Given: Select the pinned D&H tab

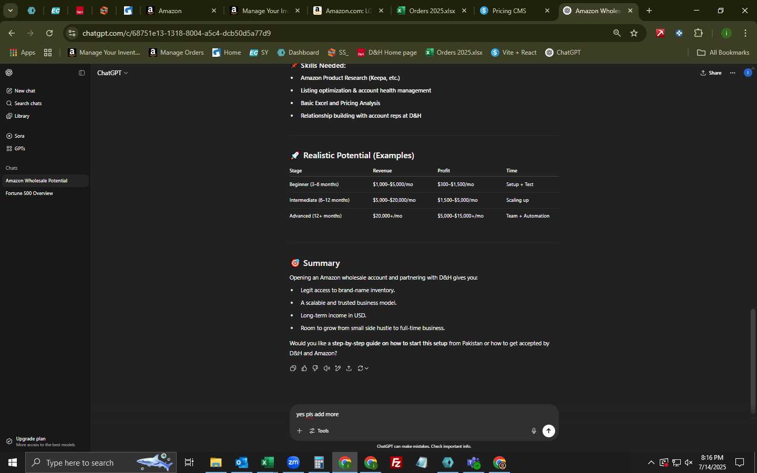Looking at the screenshot, I should [80, 11].
